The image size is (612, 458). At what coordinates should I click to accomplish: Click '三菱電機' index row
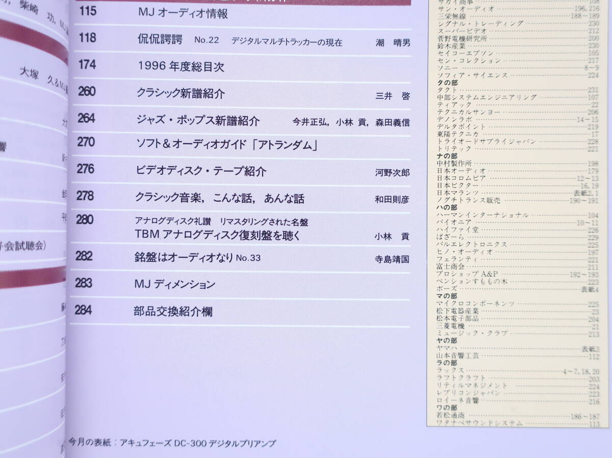pyautogui.click(x=518, y=326)
